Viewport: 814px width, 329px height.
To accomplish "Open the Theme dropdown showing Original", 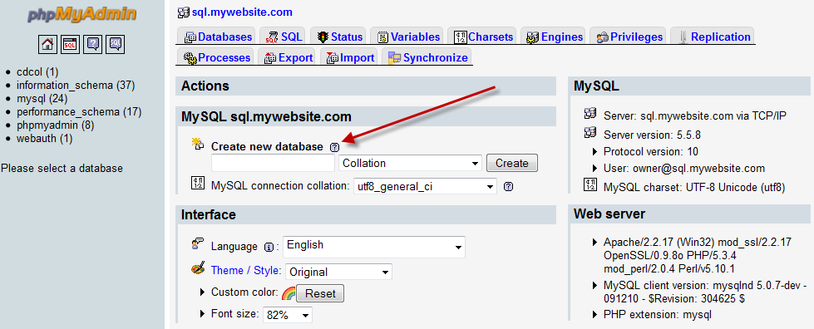I will pos(338,272).
